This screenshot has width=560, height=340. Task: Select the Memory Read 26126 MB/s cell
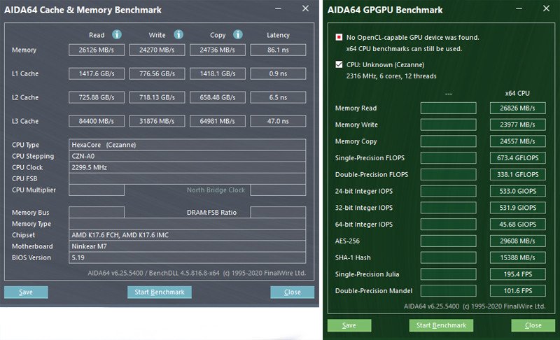tap(97, 50)
